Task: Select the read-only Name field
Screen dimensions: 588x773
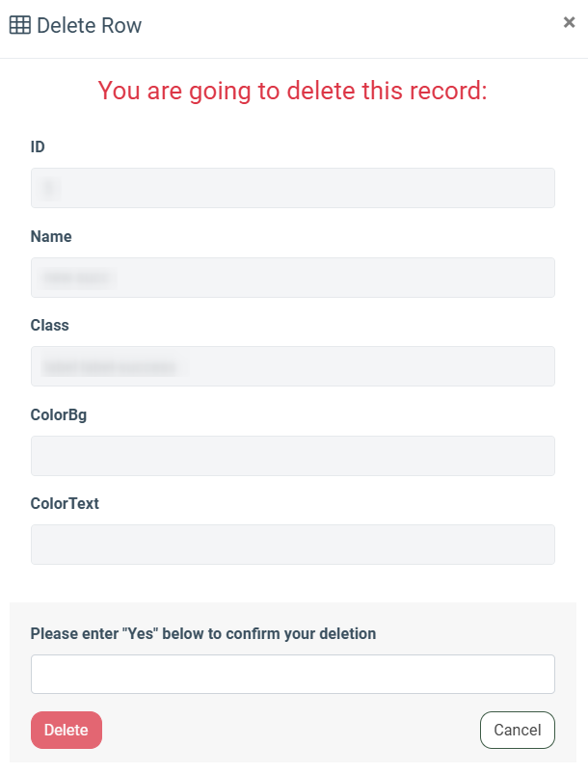Action: (293, 278)
